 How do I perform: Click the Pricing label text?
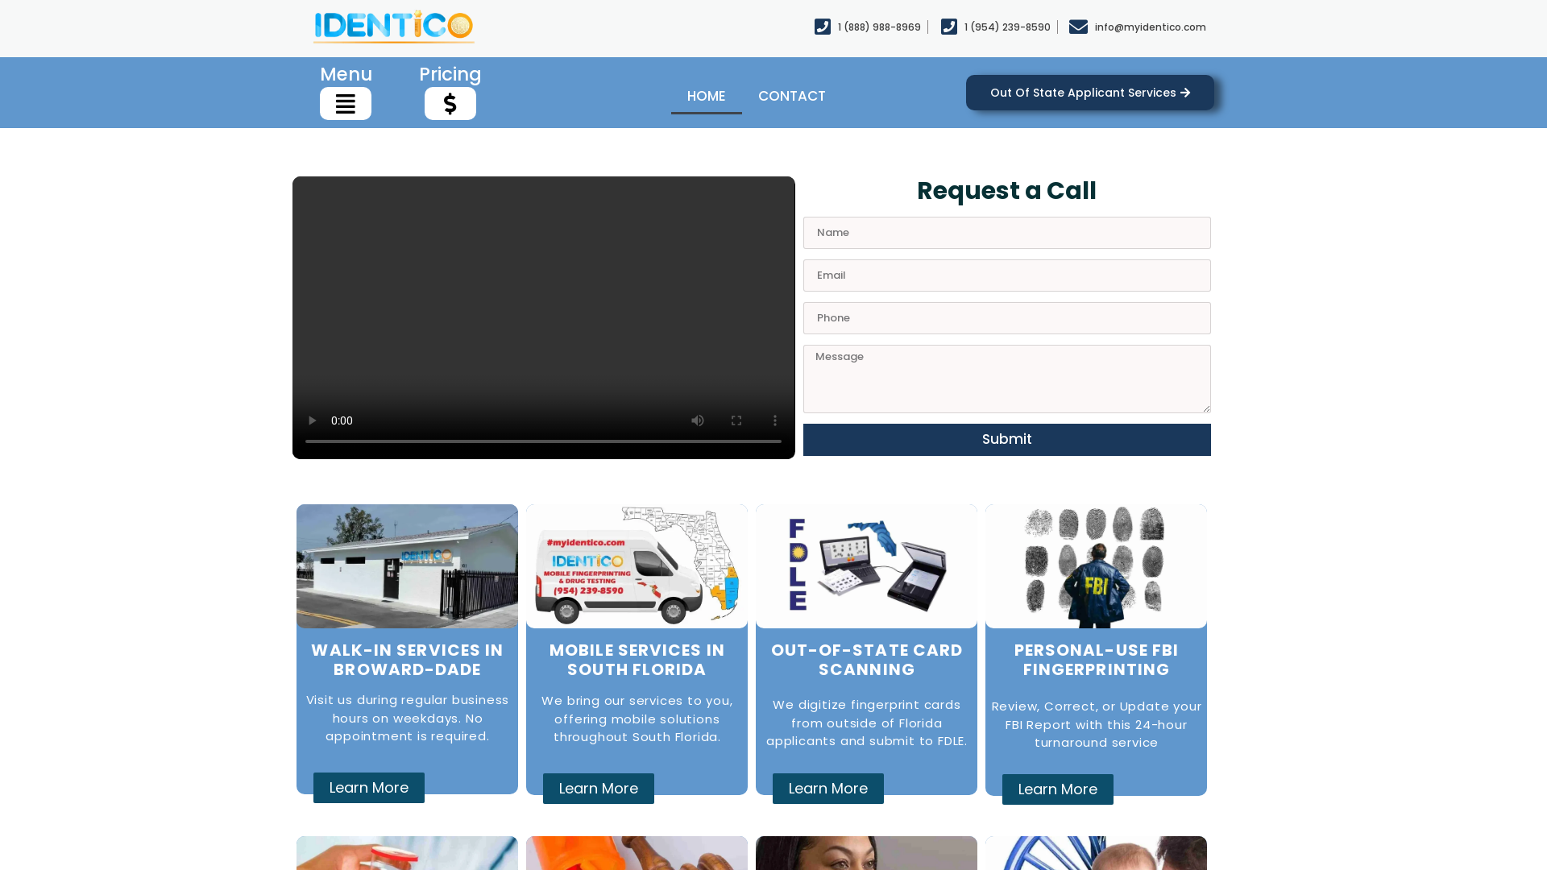(450, 74)
